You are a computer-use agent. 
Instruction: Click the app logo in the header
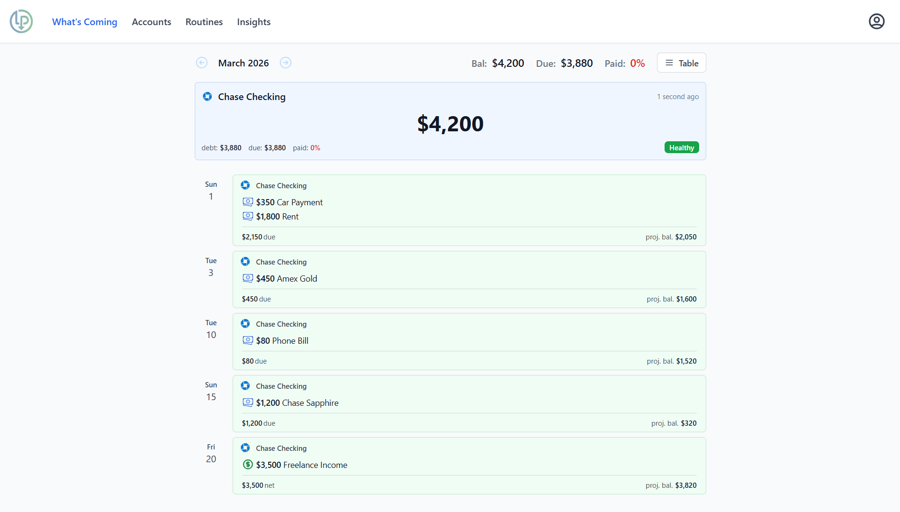click(x=21, y=21)
